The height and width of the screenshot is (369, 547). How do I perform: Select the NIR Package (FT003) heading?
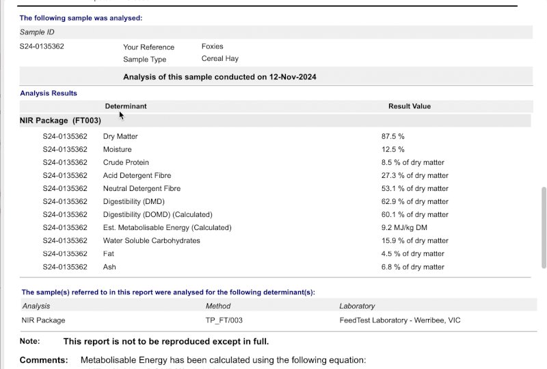tap(60, 120)
